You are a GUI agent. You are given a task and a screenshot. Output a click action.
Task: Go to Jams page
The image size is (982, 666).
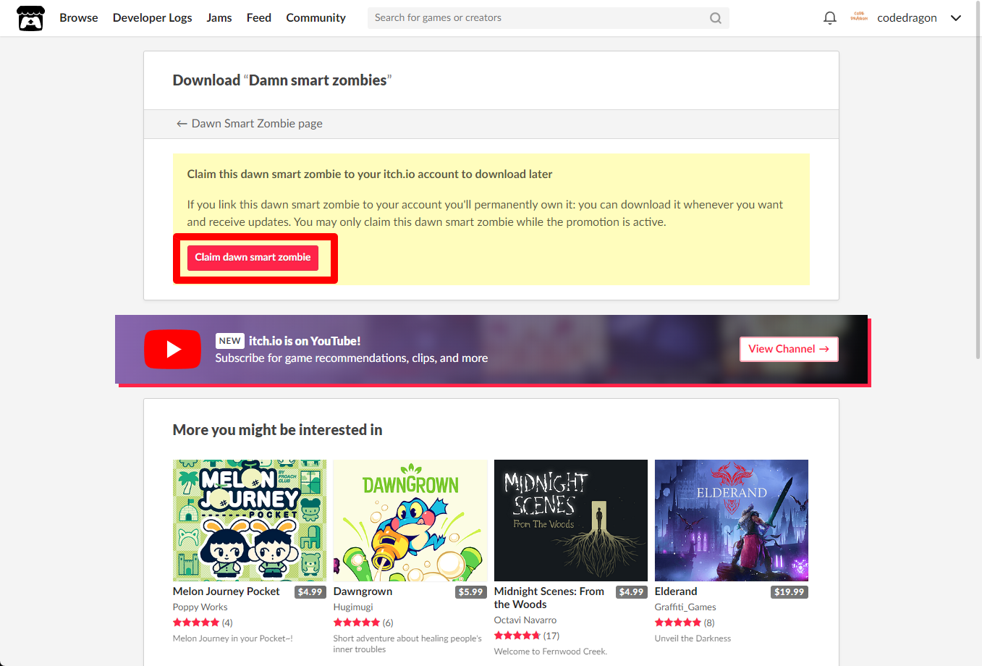pos(219,17)
